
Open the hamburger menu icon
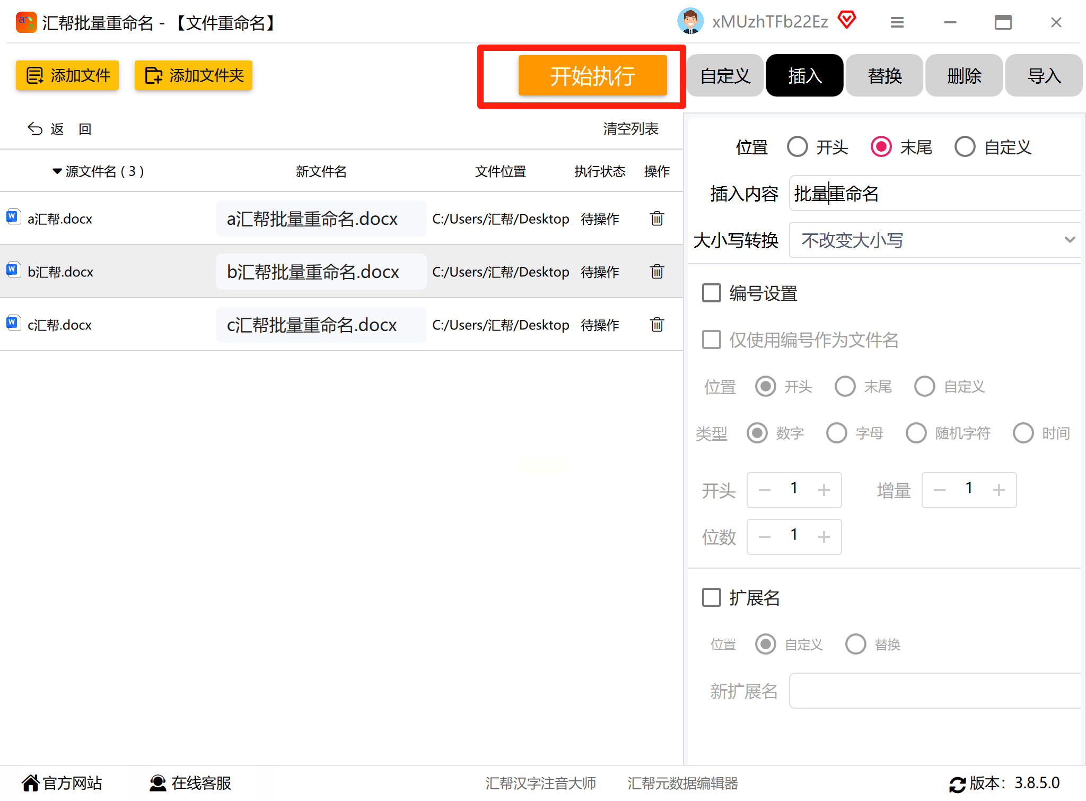point(897,22)
